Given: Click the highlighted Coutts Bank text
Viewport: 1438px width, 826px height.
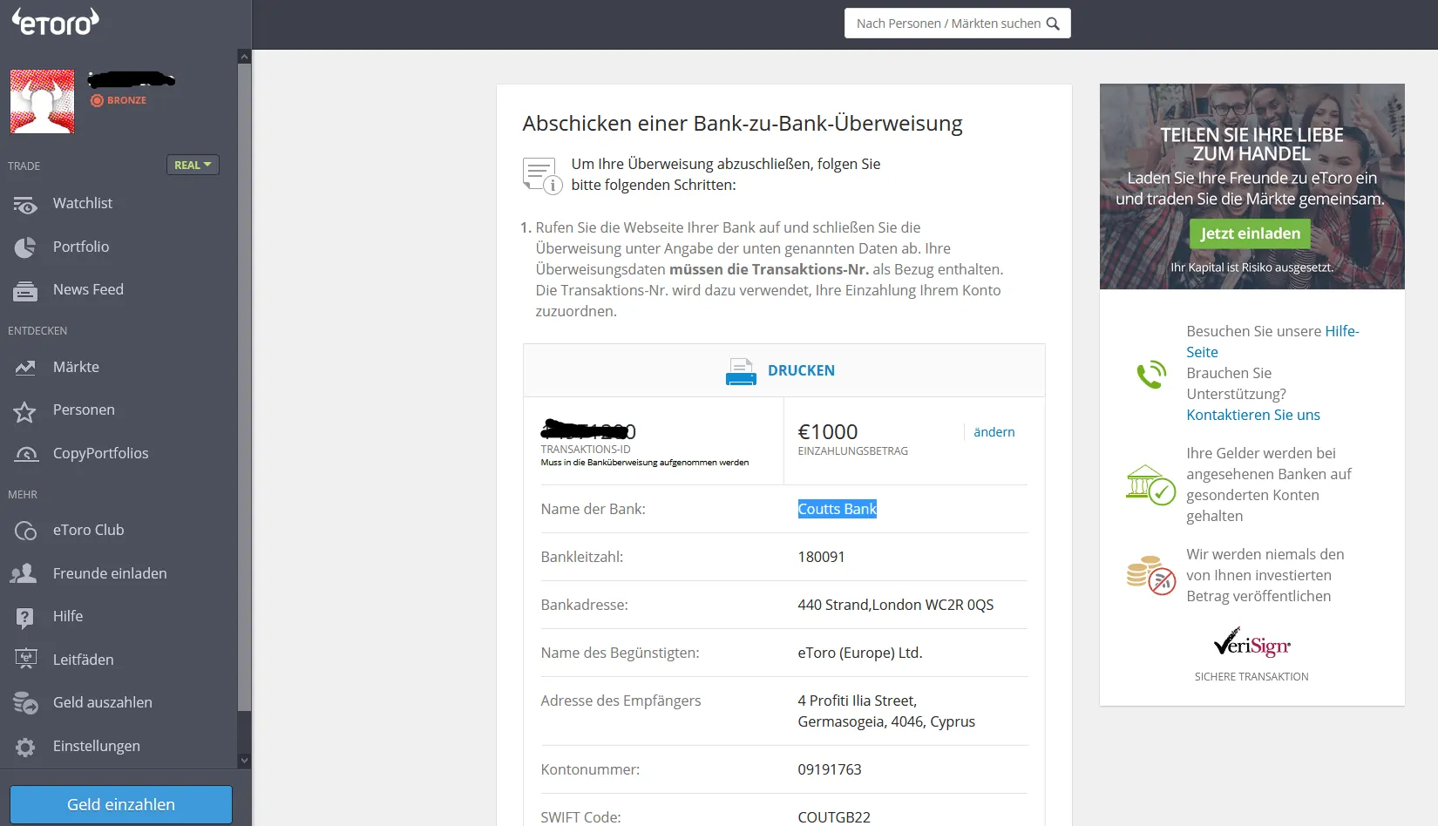Looking at the screenshot, I should pos(837,509).
